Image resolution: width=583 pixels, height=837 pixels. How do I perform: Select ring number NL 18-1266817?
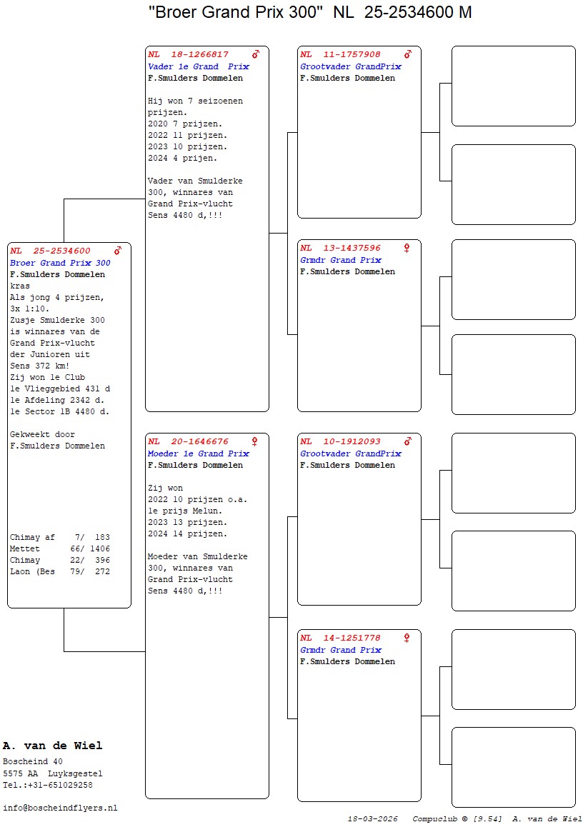pos(189,54)
